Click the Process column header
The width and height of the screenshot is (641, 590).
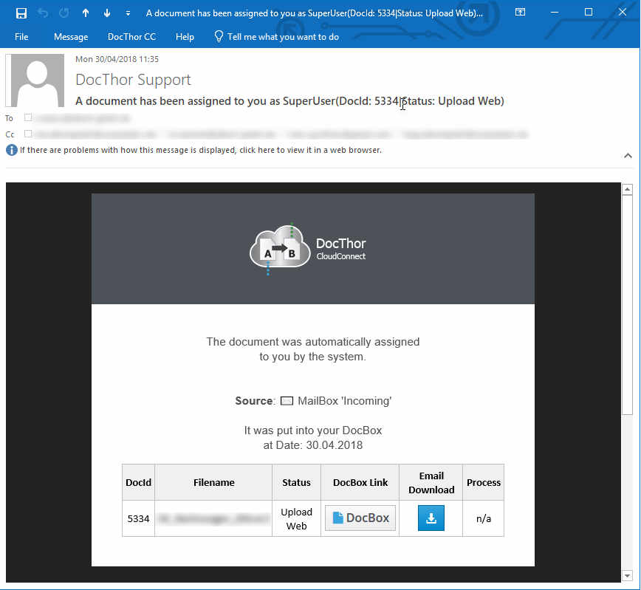(x=483, y=482)
